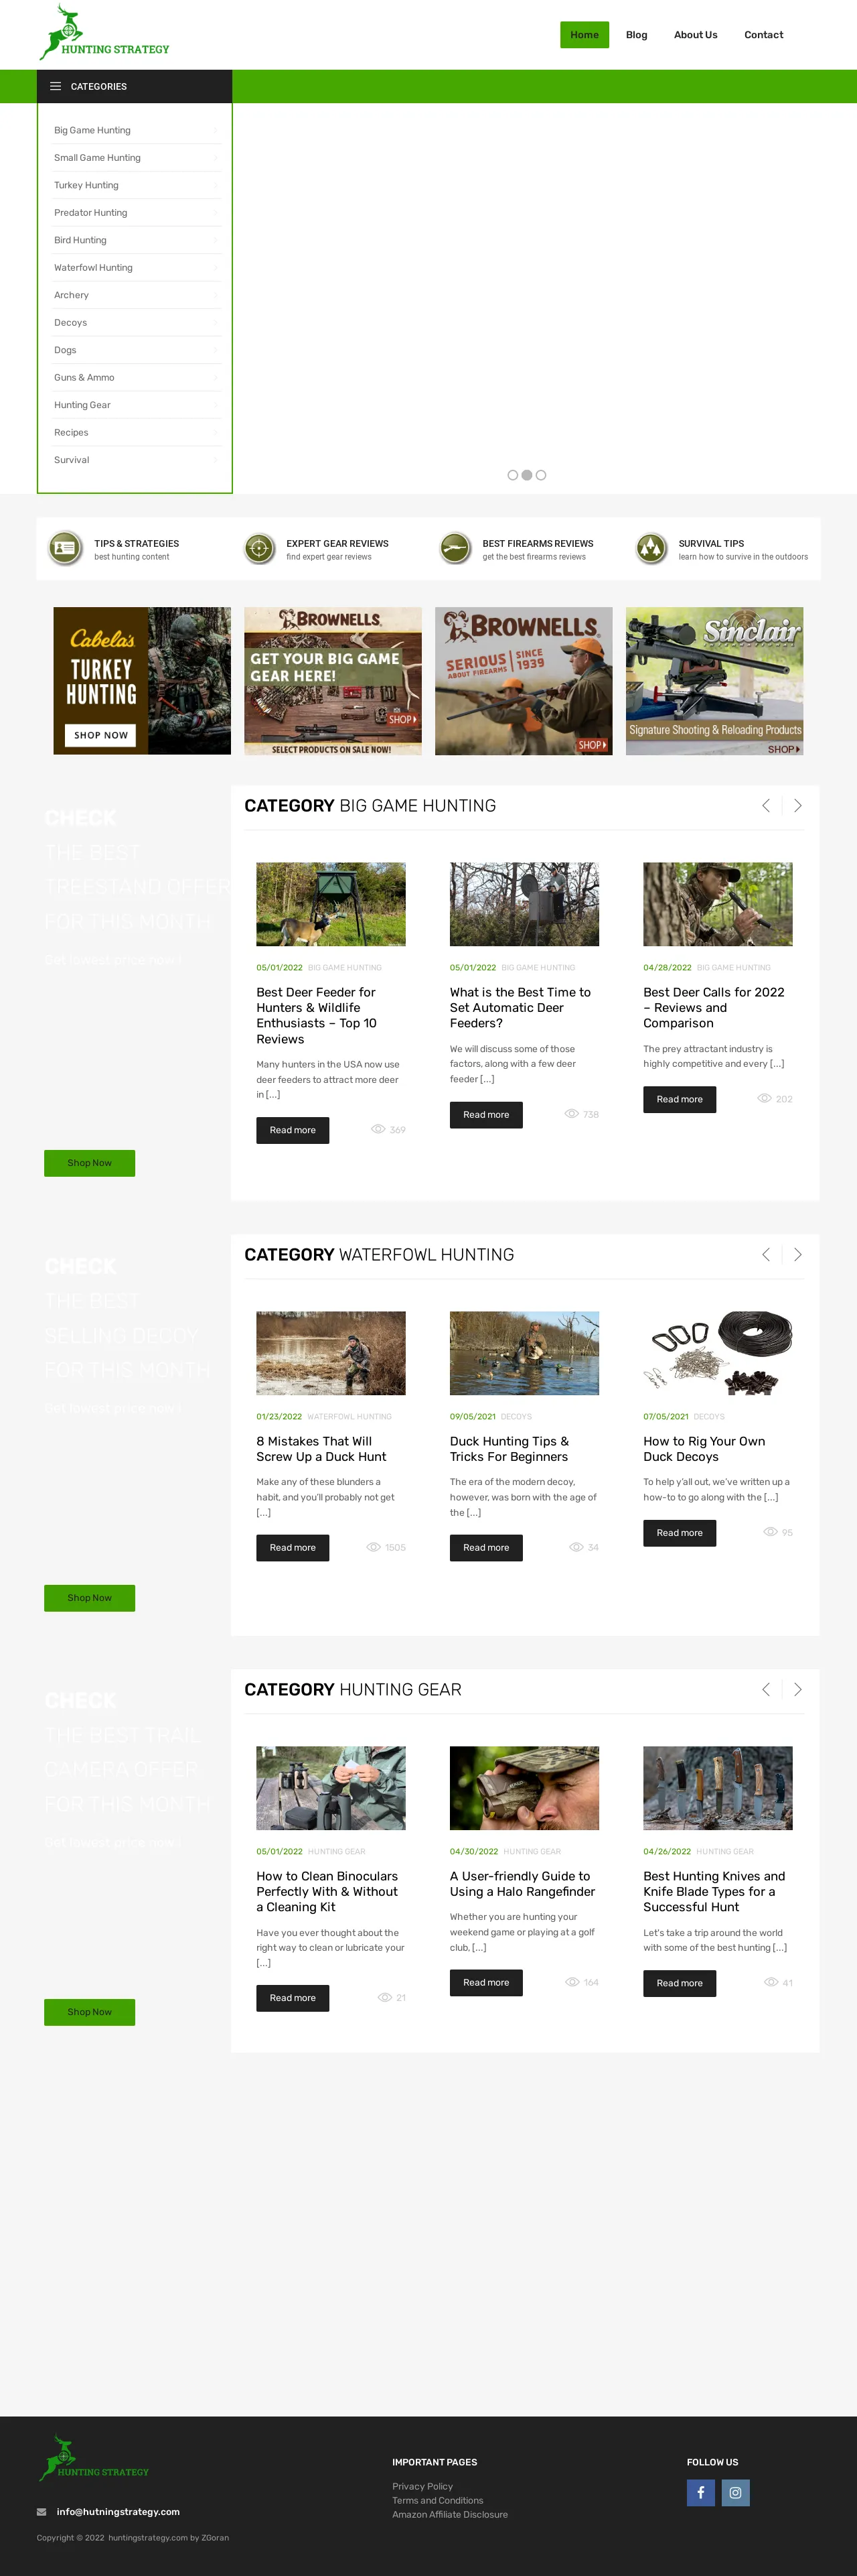Click the Best Firearms Reviews rifle icon
This screenshot has height=2576, width=857.
point(455,548)
